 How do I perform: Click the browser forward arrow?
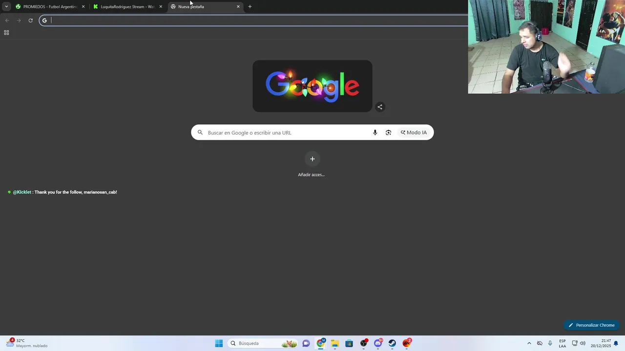[19, 20]
